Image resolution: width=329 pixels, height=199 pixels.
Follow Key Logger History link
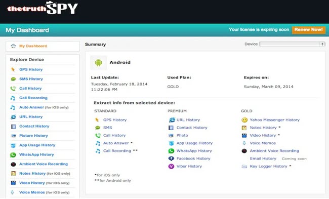click(268, 166)
